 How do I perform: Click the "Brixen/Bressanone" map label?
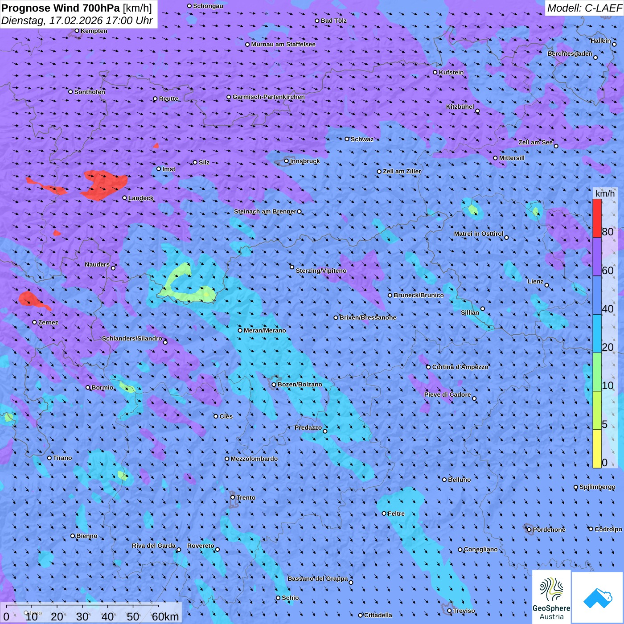(368, 317)
